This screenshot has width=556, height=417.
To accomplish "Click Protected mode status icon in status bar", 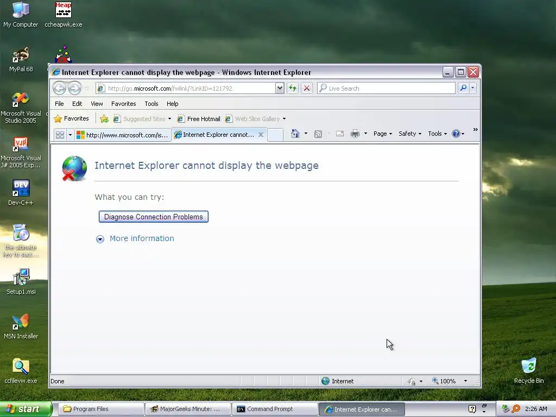I will [412, 382].
